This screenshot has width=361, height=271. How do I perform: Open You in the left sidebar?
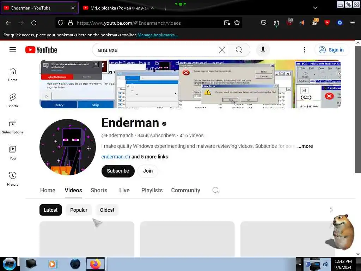(13, 153)
